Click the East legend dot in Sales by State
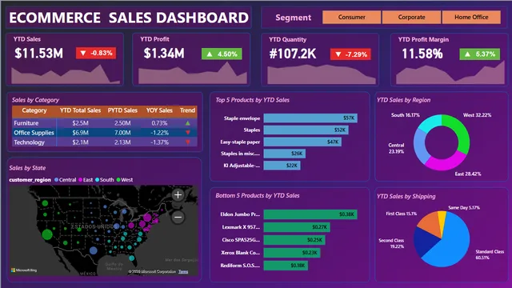This screenshot has height=288, width=512. pyautogui.click(x=80, y=179)
